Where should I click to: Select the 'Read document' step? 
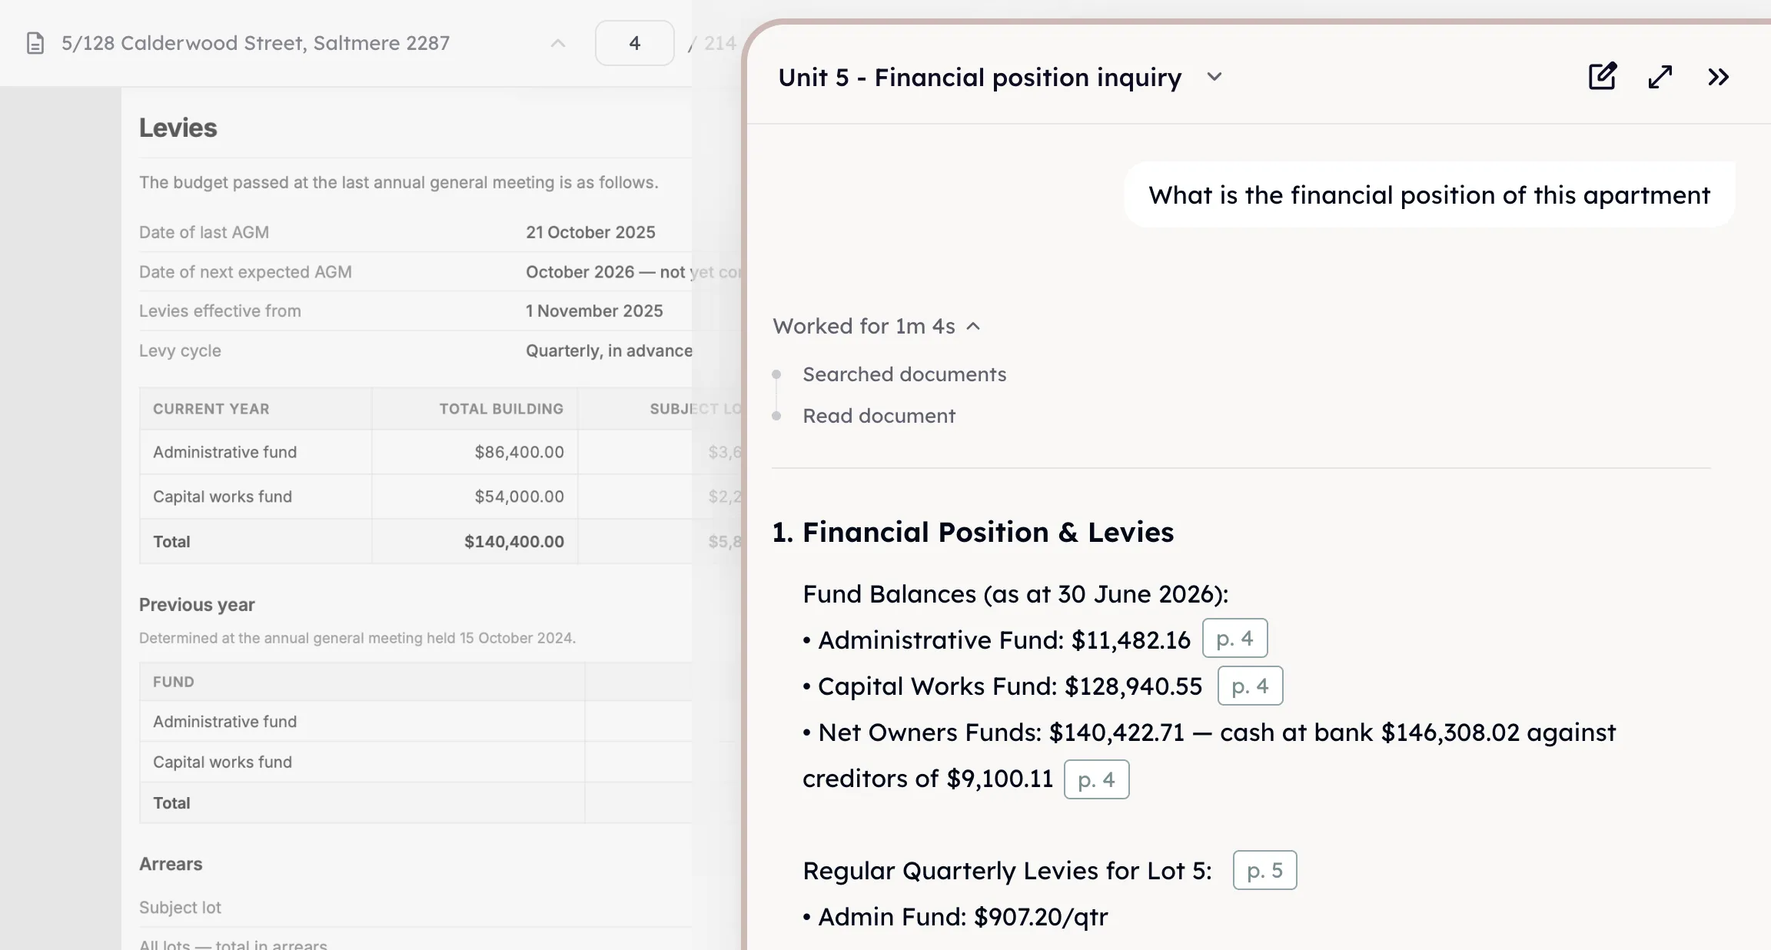coord(879,416)
